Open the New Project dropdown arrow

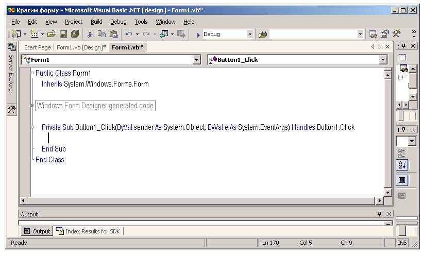pos(25,34)
